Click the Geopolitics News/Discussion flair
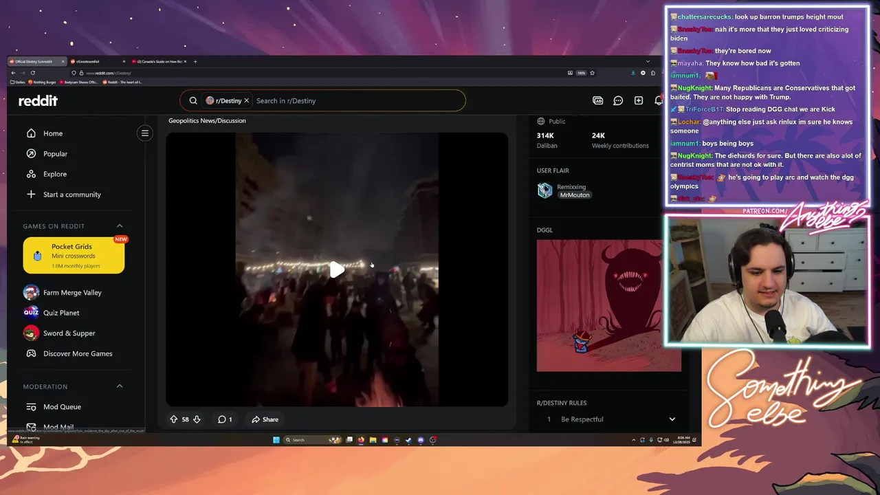The width and height of the screenshot is (880, 495). [207, 120]
